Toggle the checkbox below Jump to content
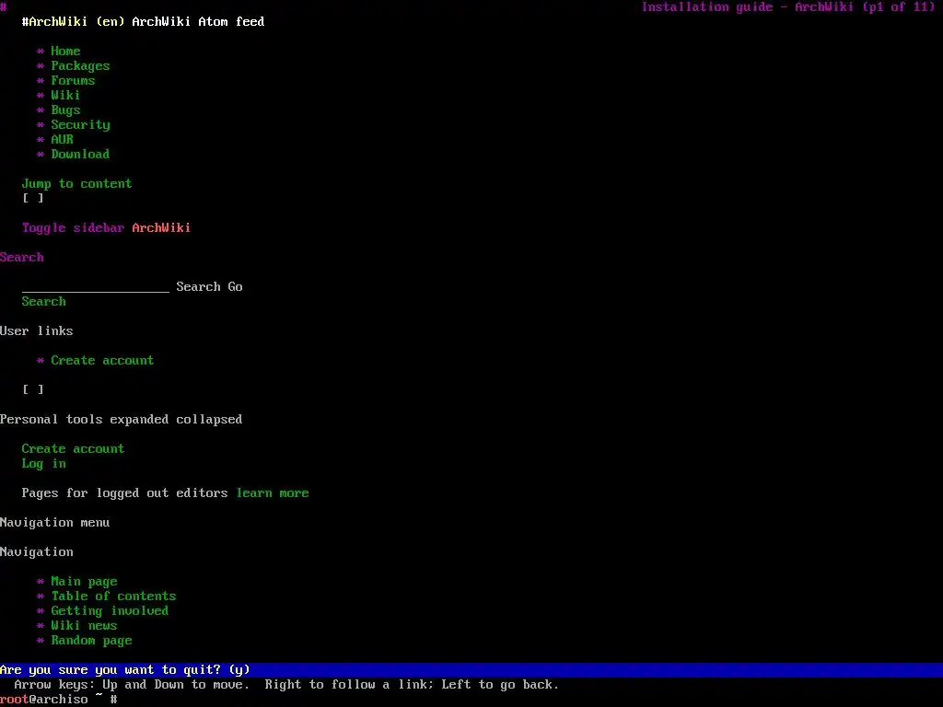The height and width of the screenshot is (707, 943). point(33,199)
